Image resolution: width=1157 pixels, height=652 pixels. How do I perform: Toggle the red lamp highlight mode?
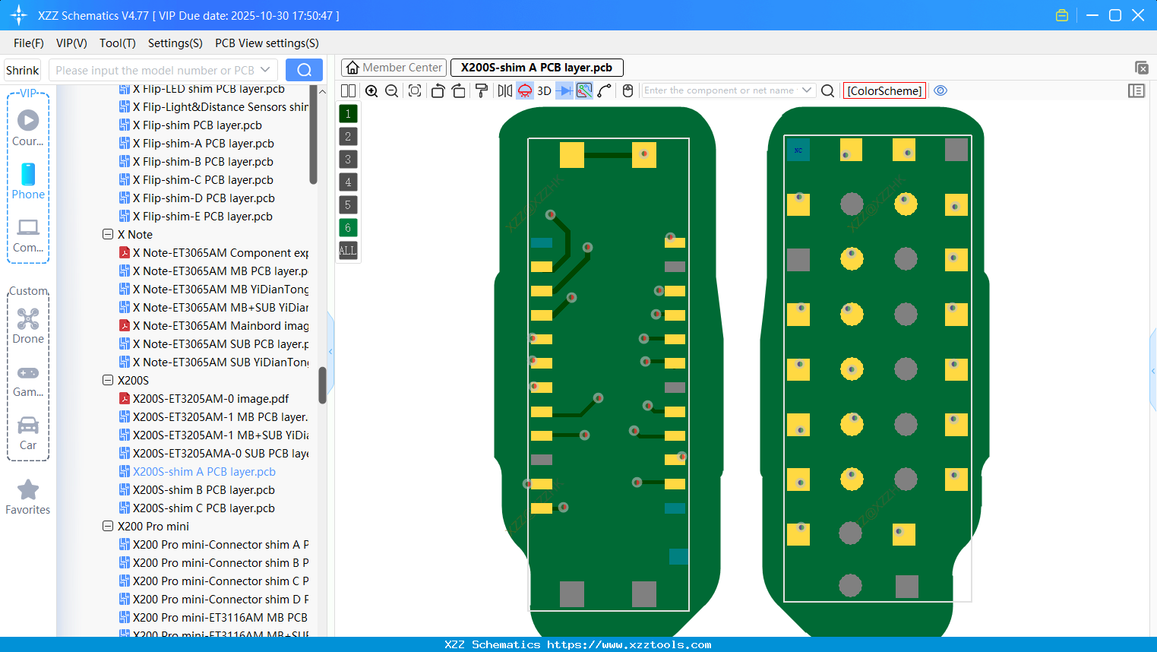[524, 90]
